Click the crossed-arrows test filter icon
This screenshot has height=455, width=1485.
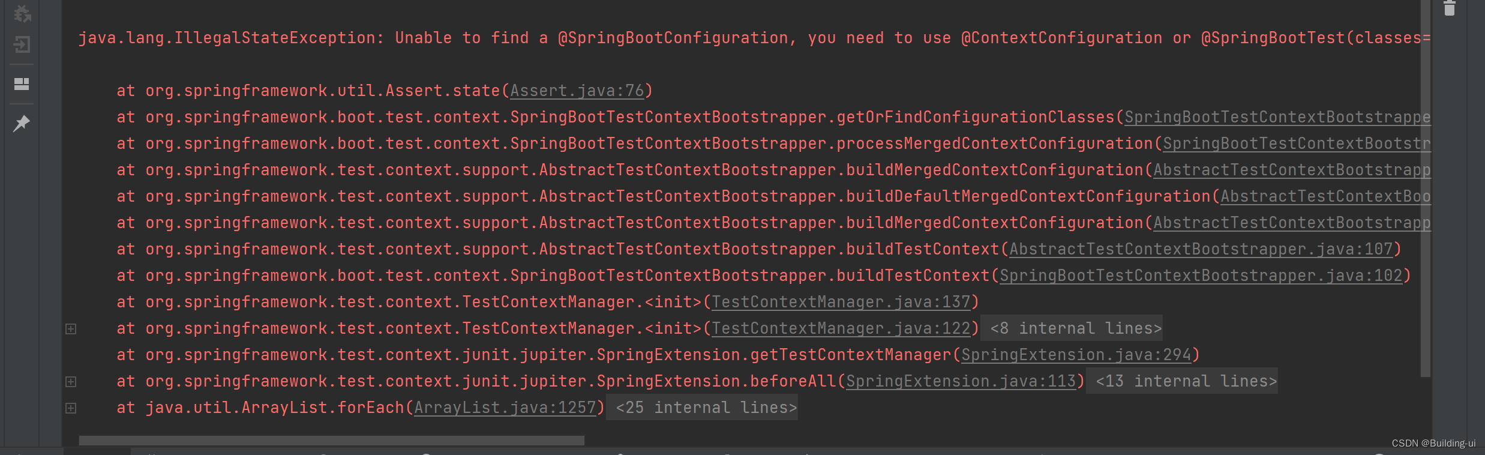(x=22, y=13)
